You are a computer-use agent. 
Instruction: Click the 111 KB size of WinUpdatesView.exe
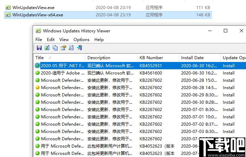(203, 7)
